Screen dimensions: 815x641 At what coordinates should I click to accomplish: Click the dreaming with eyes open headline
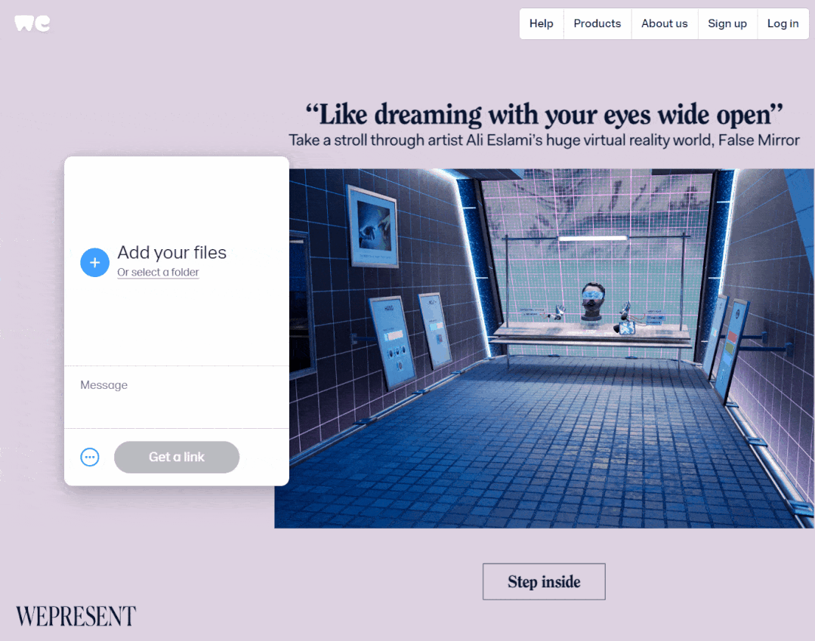pyautogui.click(x=544, y=114)
